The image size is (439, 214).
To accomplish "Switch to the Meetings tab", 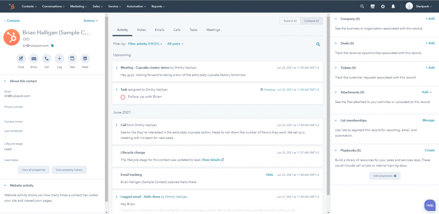I will click(213, 30).
